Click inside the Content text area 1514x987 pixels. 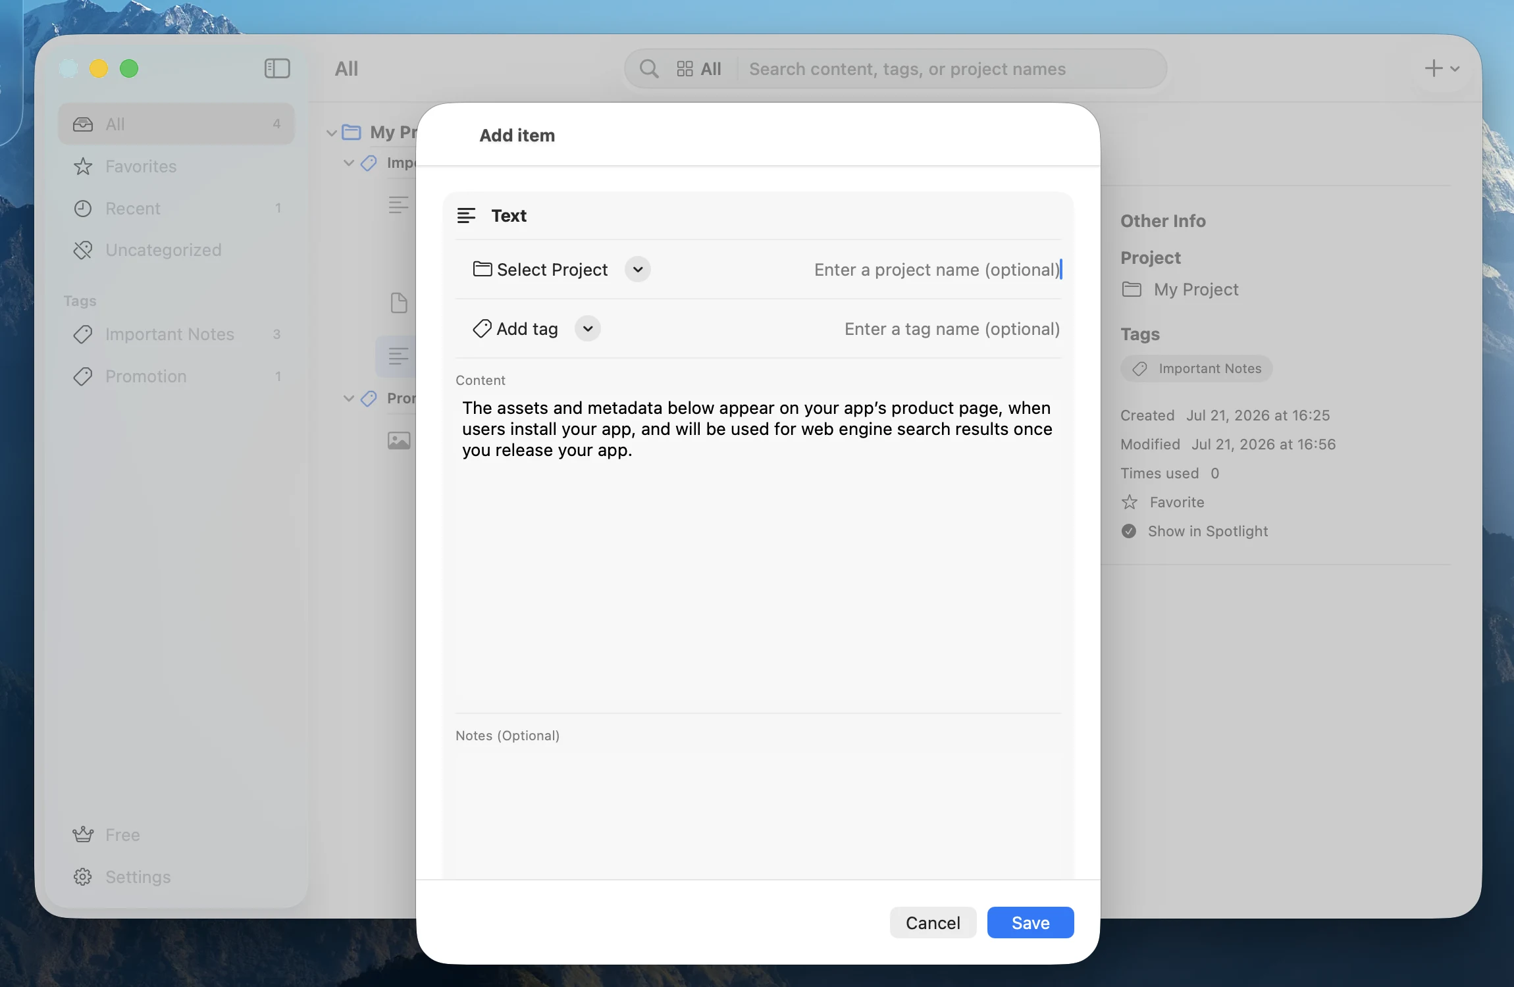[x=758, y=549]
